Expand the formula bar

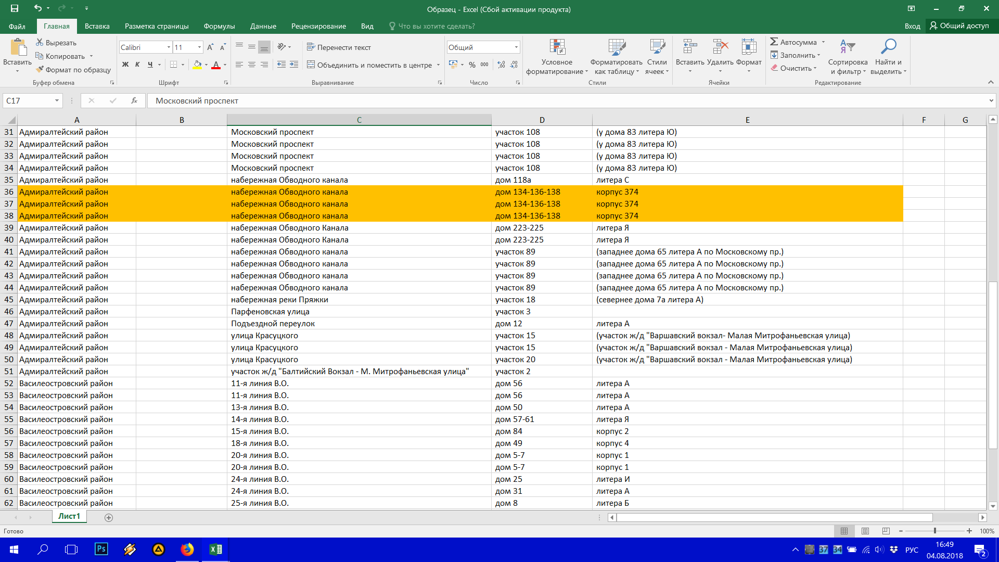(x=991, y=100)
